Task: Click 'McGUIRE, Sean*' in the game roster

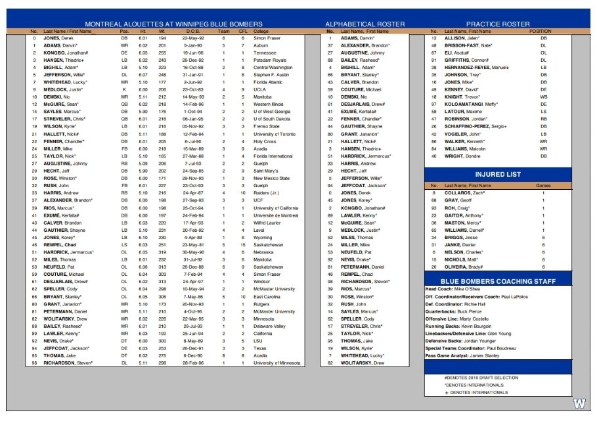Action: pos(61,104)
